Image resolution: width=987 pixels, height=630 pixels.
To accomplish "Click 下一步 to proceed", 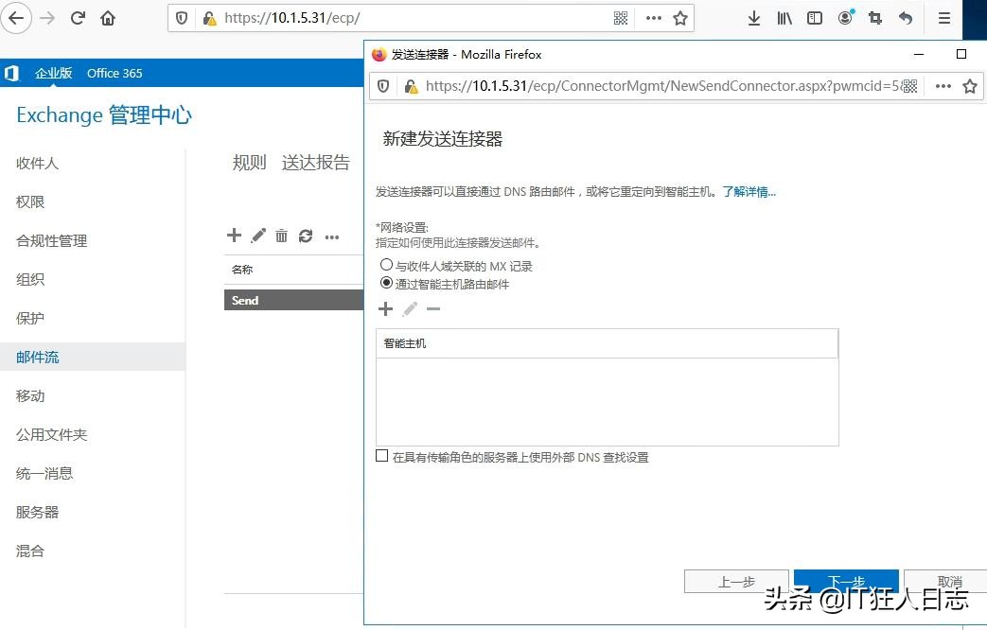I will [x=846, y=581].
